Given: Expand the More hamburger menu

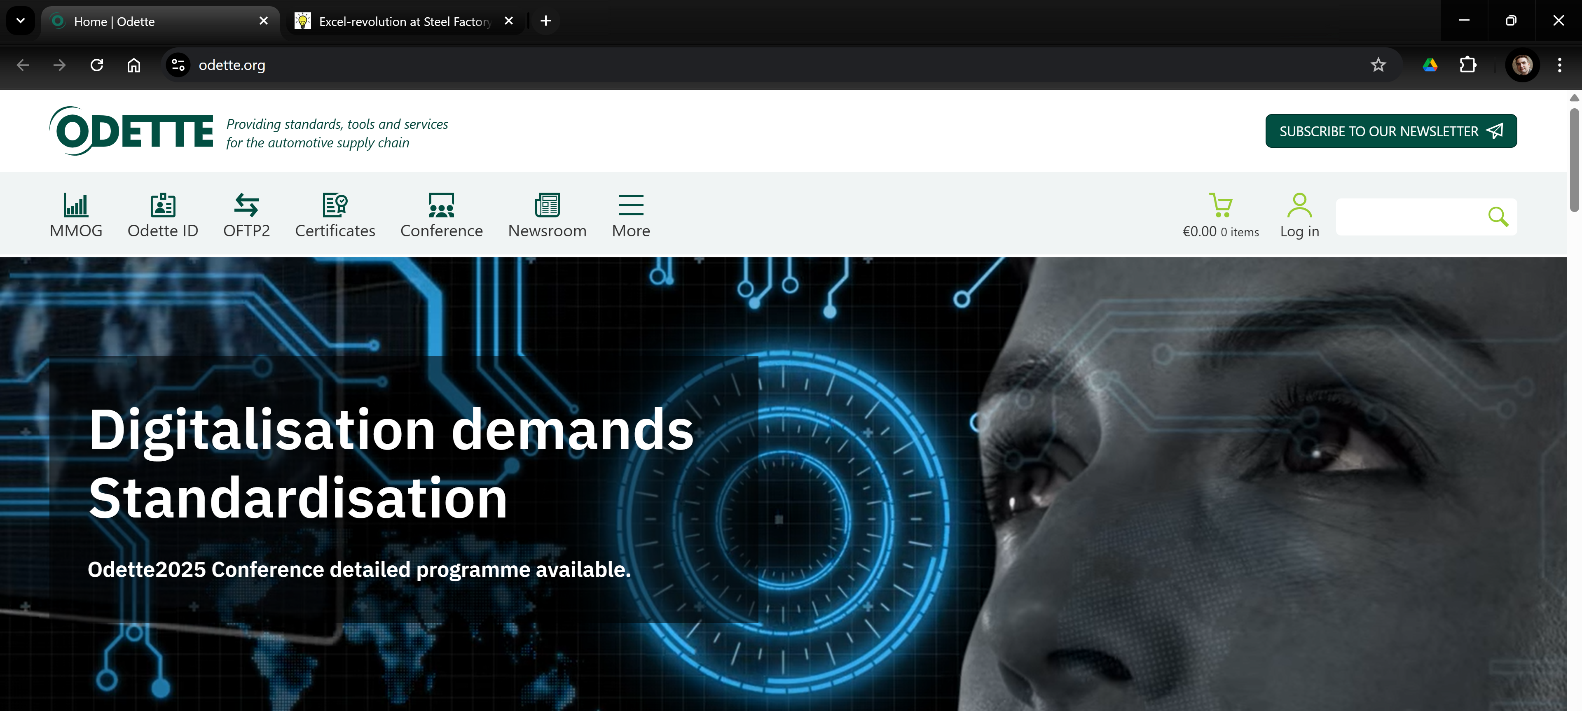Looking at the screenshot, I should pyautogui.click(x=631, y=205).
